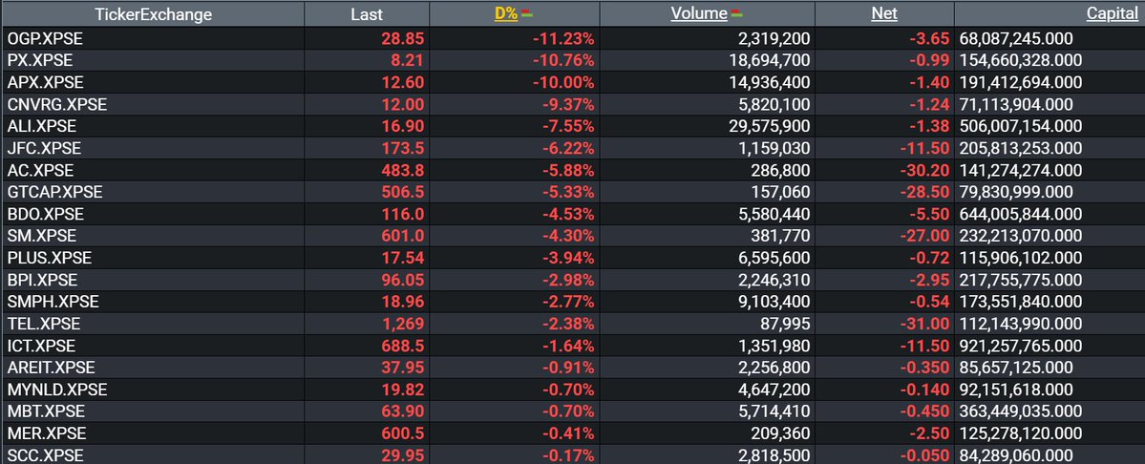This screenshot has height=464, width=1145.
Task: Click capital 363,449,035.000 for MBT
Action: coord(1021,411)
